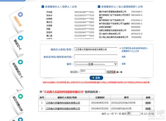Click case number (2016)苏01执363号
This screenshot has height=121, width=166.
click(121, 108)
